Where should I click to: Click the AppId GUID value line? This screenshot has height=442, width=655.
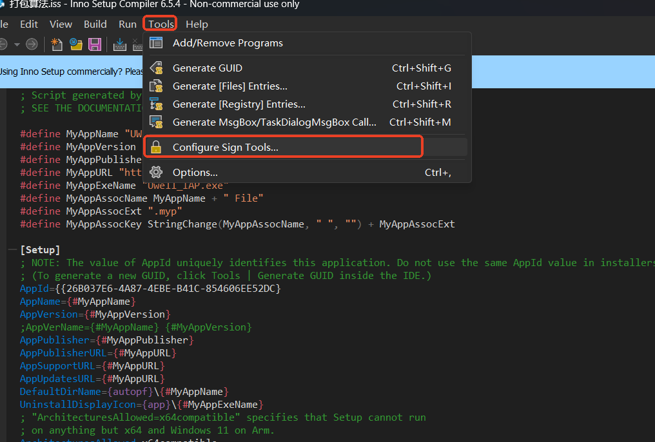coord(150,289)
